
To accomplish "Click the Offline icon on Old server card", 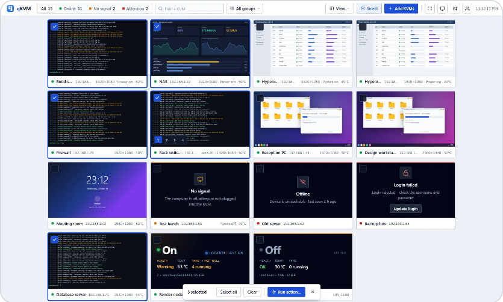I will point(303,182).
